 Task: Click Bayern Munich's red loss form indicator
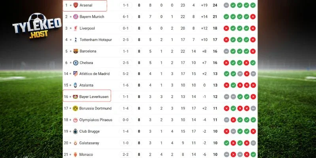coord(253,17)
